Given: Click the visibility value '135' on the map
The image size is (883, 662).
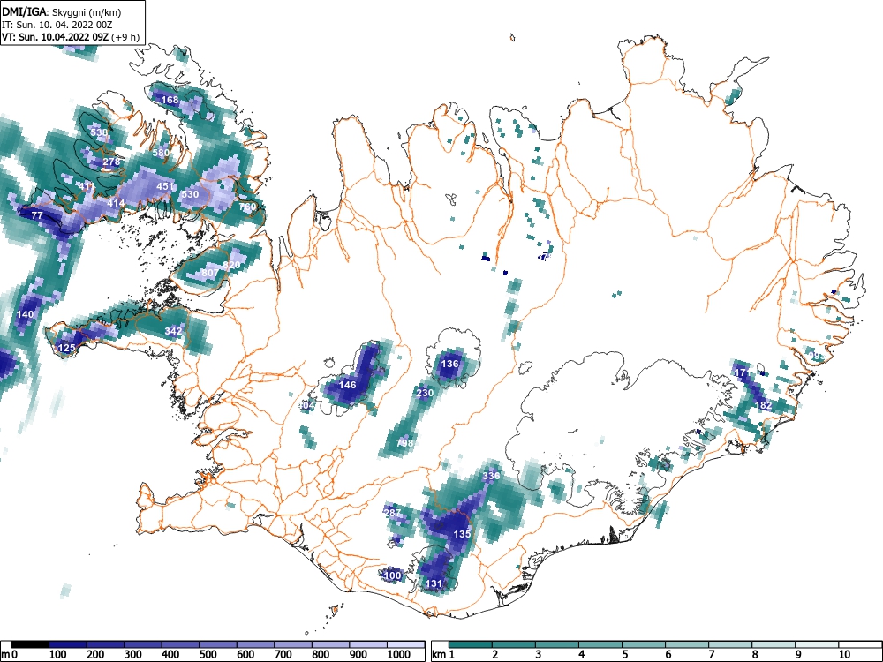Looking at the screenshot, I should pyautogui.click(x=462, y=534).
